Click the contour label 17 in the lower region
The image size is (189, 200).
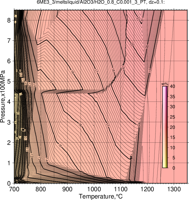107,125
